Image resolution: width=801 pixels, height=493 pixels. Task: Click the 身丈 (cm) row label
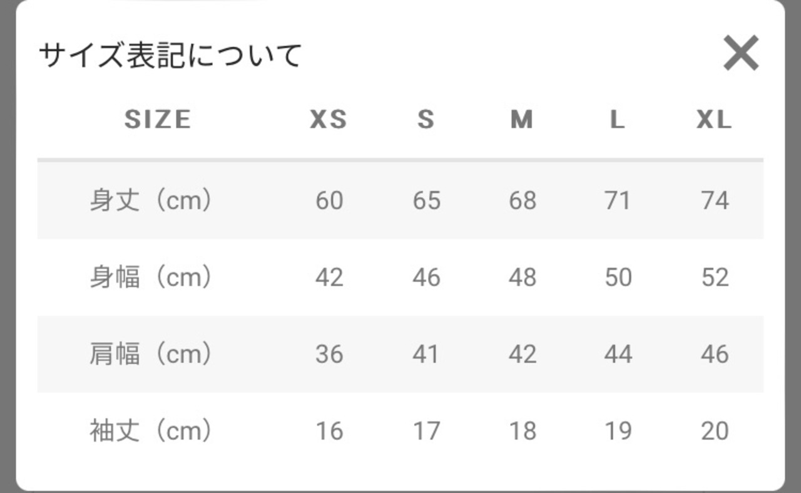pos(151,200)
